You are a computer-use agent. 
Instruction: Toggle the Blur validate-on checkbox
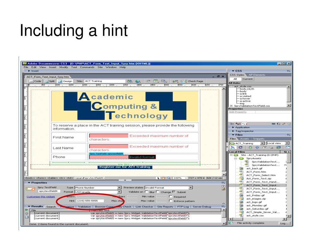(x=146, y=192)
